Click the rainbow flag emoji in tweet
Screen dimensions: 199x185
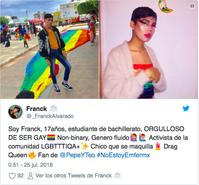pyautogui.click(x=51, y=137)
